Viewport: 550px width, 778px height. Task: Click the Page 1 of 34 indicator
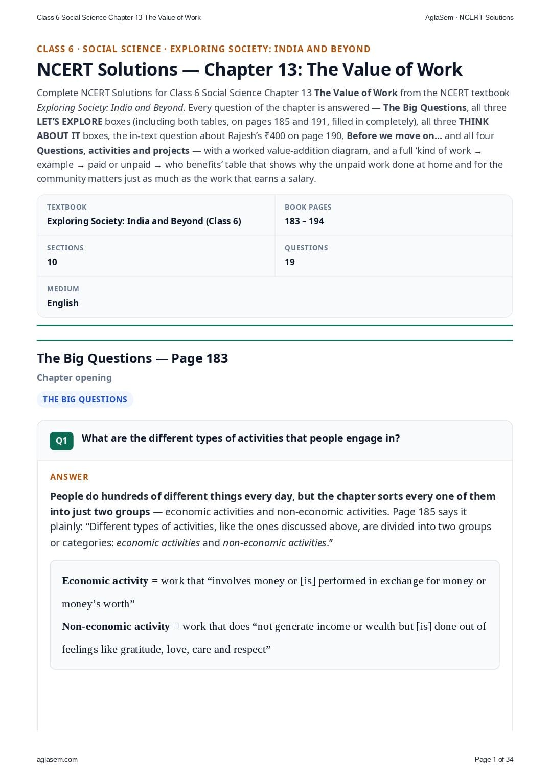tap(494, 759)
